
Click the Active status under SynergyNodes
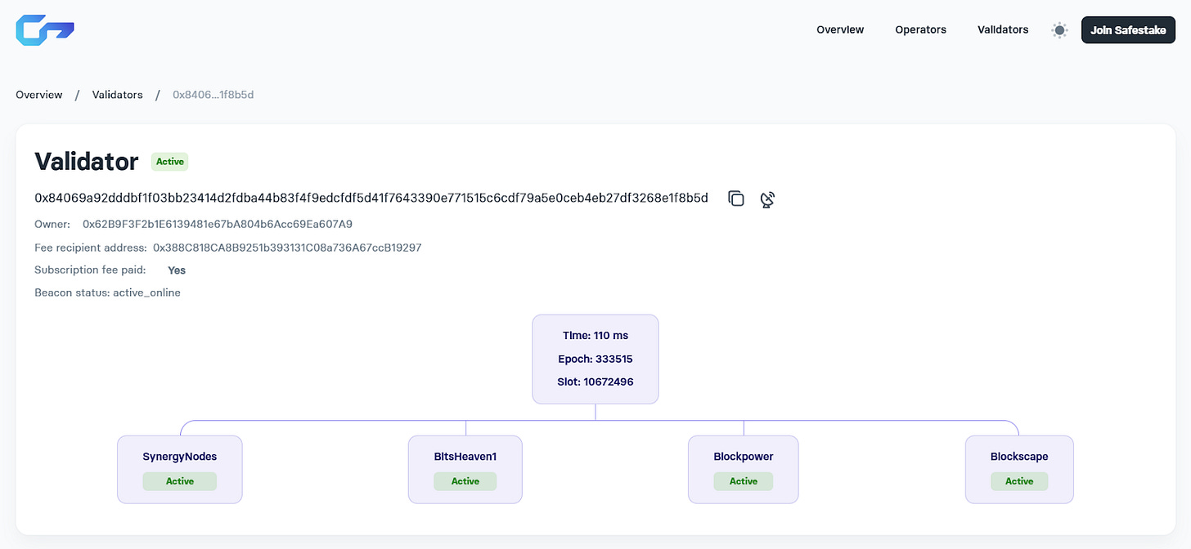tap(180, 481)
